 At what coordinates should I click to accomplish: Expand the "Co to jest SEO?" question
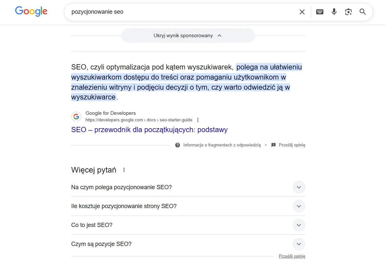pos(298,225)
